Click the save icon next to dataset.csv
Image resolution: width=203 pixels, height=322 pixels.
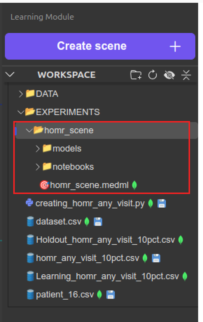98,222
